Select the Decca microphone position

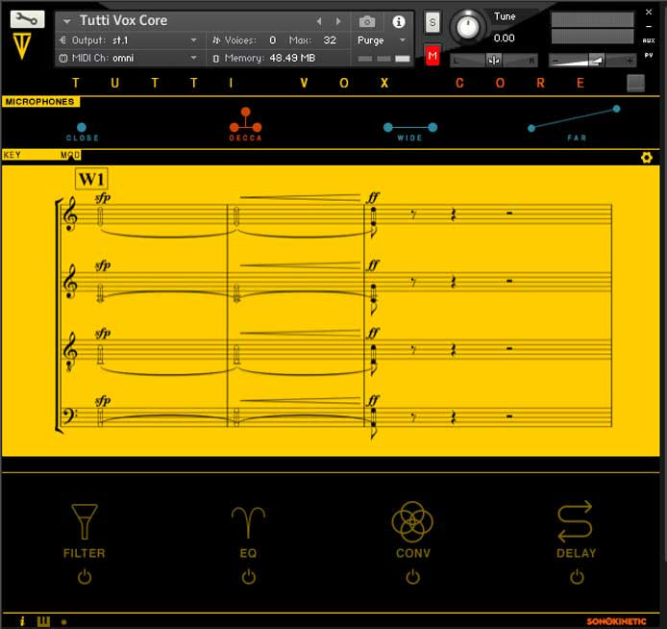click(245, 125)
